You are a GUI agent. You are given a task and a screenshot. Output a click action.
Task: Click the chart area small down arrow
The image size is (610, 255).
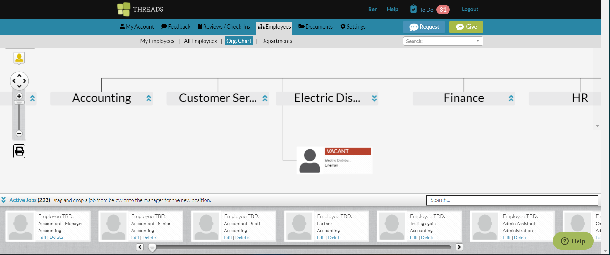click(597, 126)
